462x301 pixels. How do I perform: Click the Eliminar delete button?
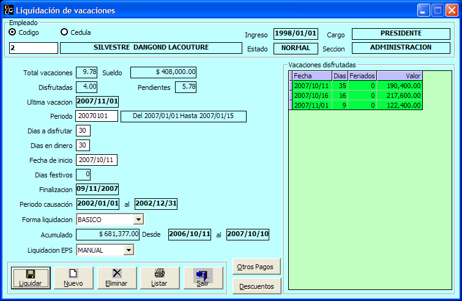click(117, 278)
